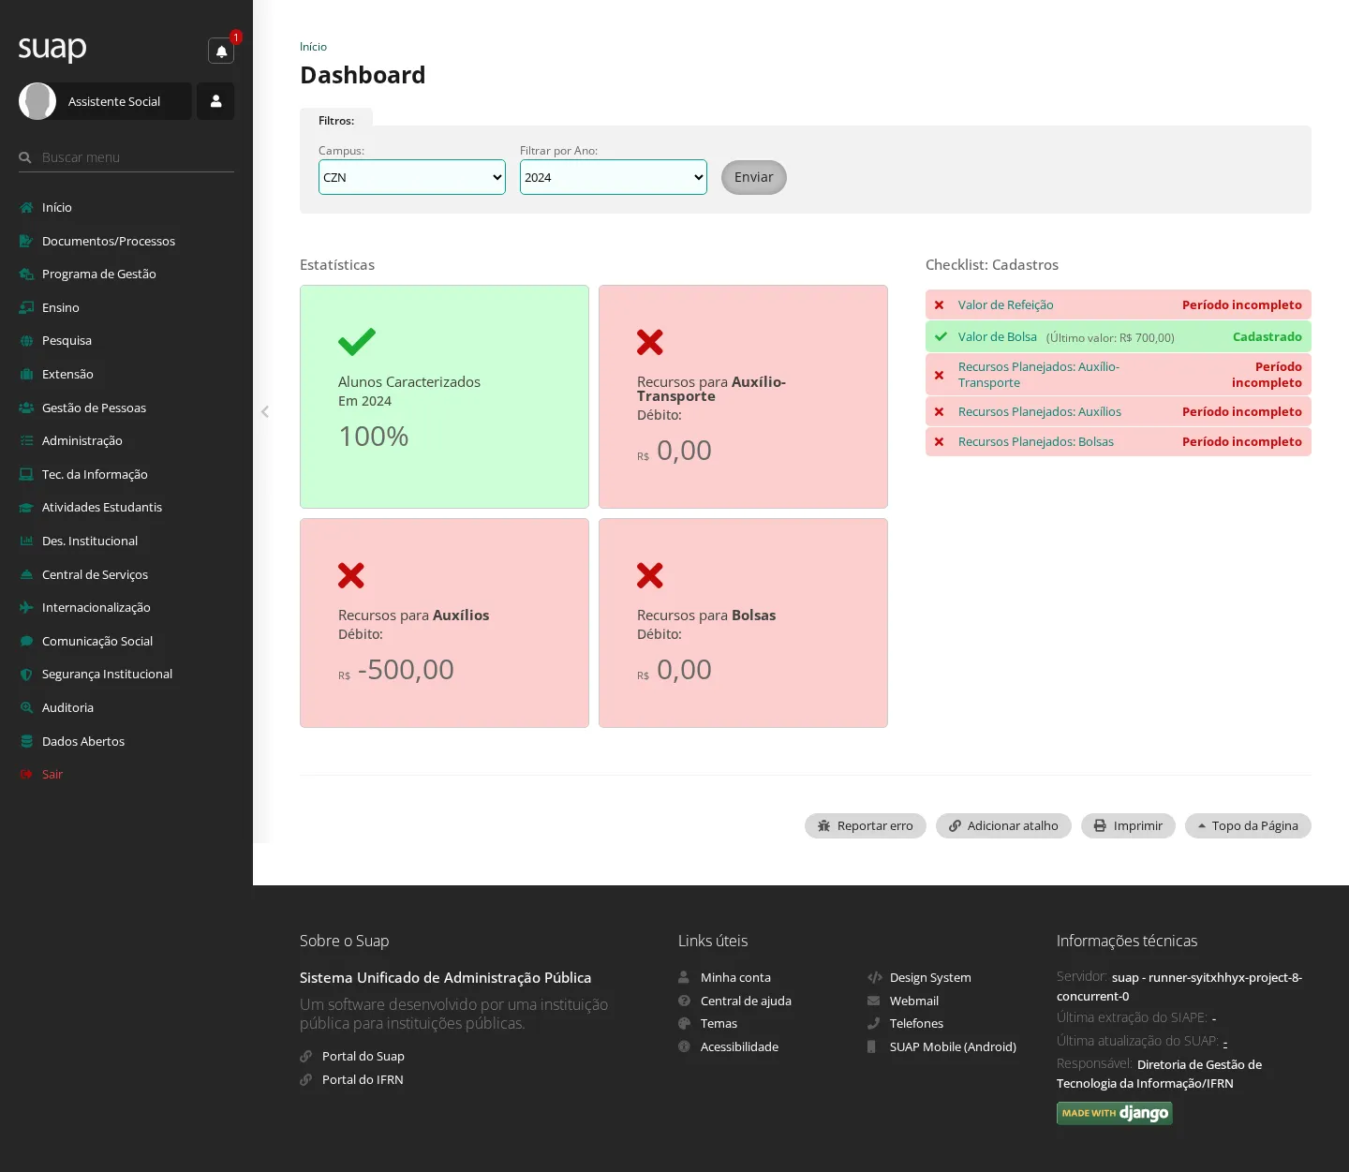Image resolution: width=1349 pixels, height=1172 pixels.
Task: Click Adicionar atalho button
Action: tap(1003, 825)
